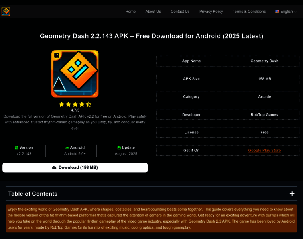Click the APK Size label
Screen dimensions: 303x239
click(x=191, y=79)
